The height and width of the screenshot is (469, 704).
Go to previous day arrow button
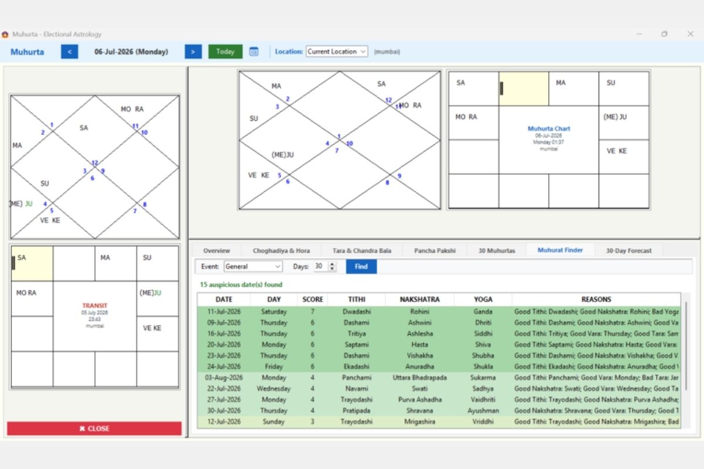pos(69,52)
